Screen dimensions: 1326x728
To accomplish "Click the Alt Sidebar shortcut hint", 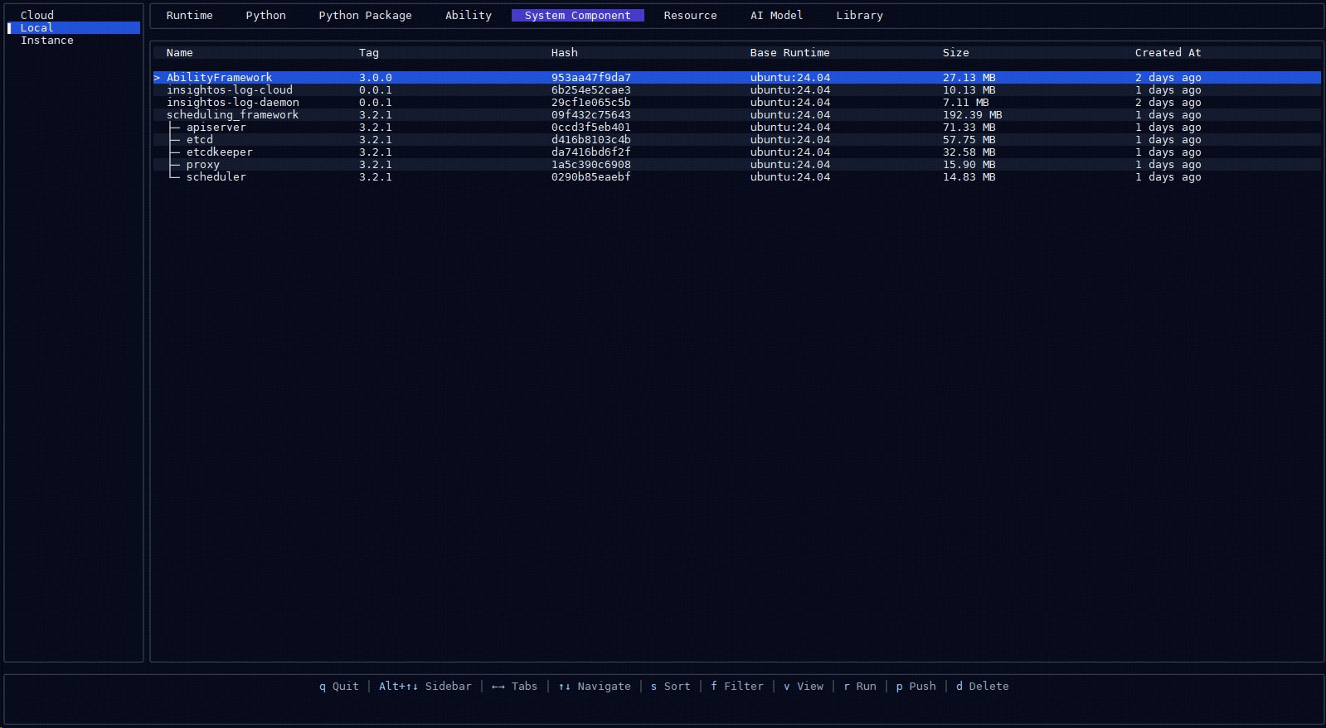I will tap(425, 686).
